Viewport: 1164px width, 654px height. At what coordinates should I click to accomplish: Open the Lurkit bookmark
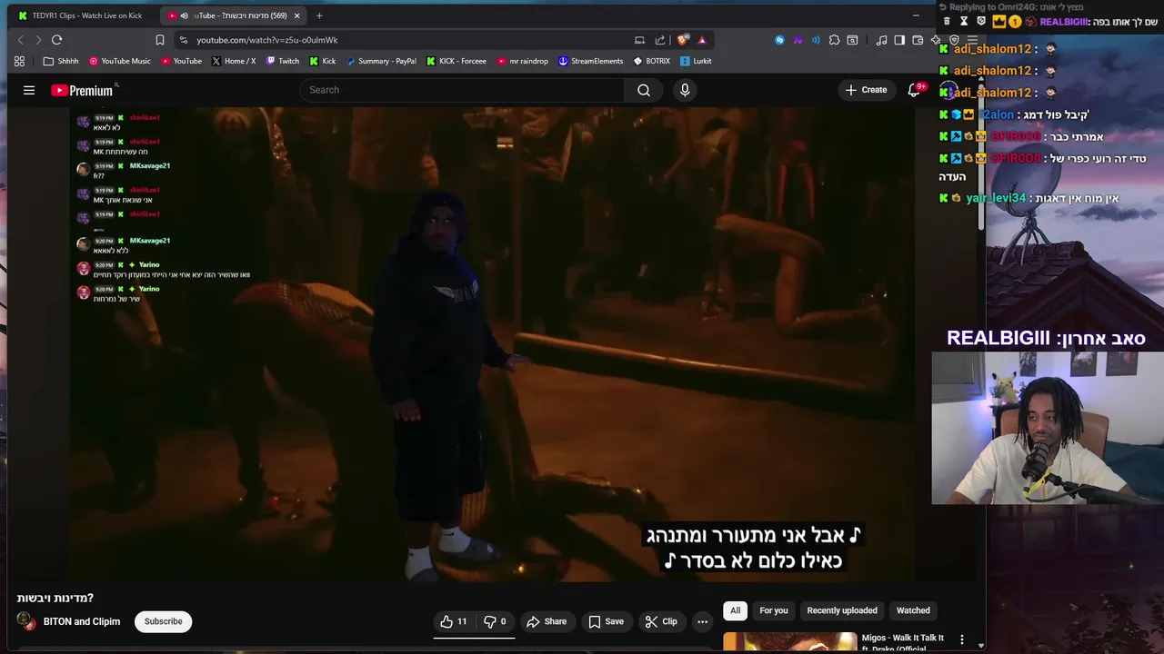coord(695,61)
